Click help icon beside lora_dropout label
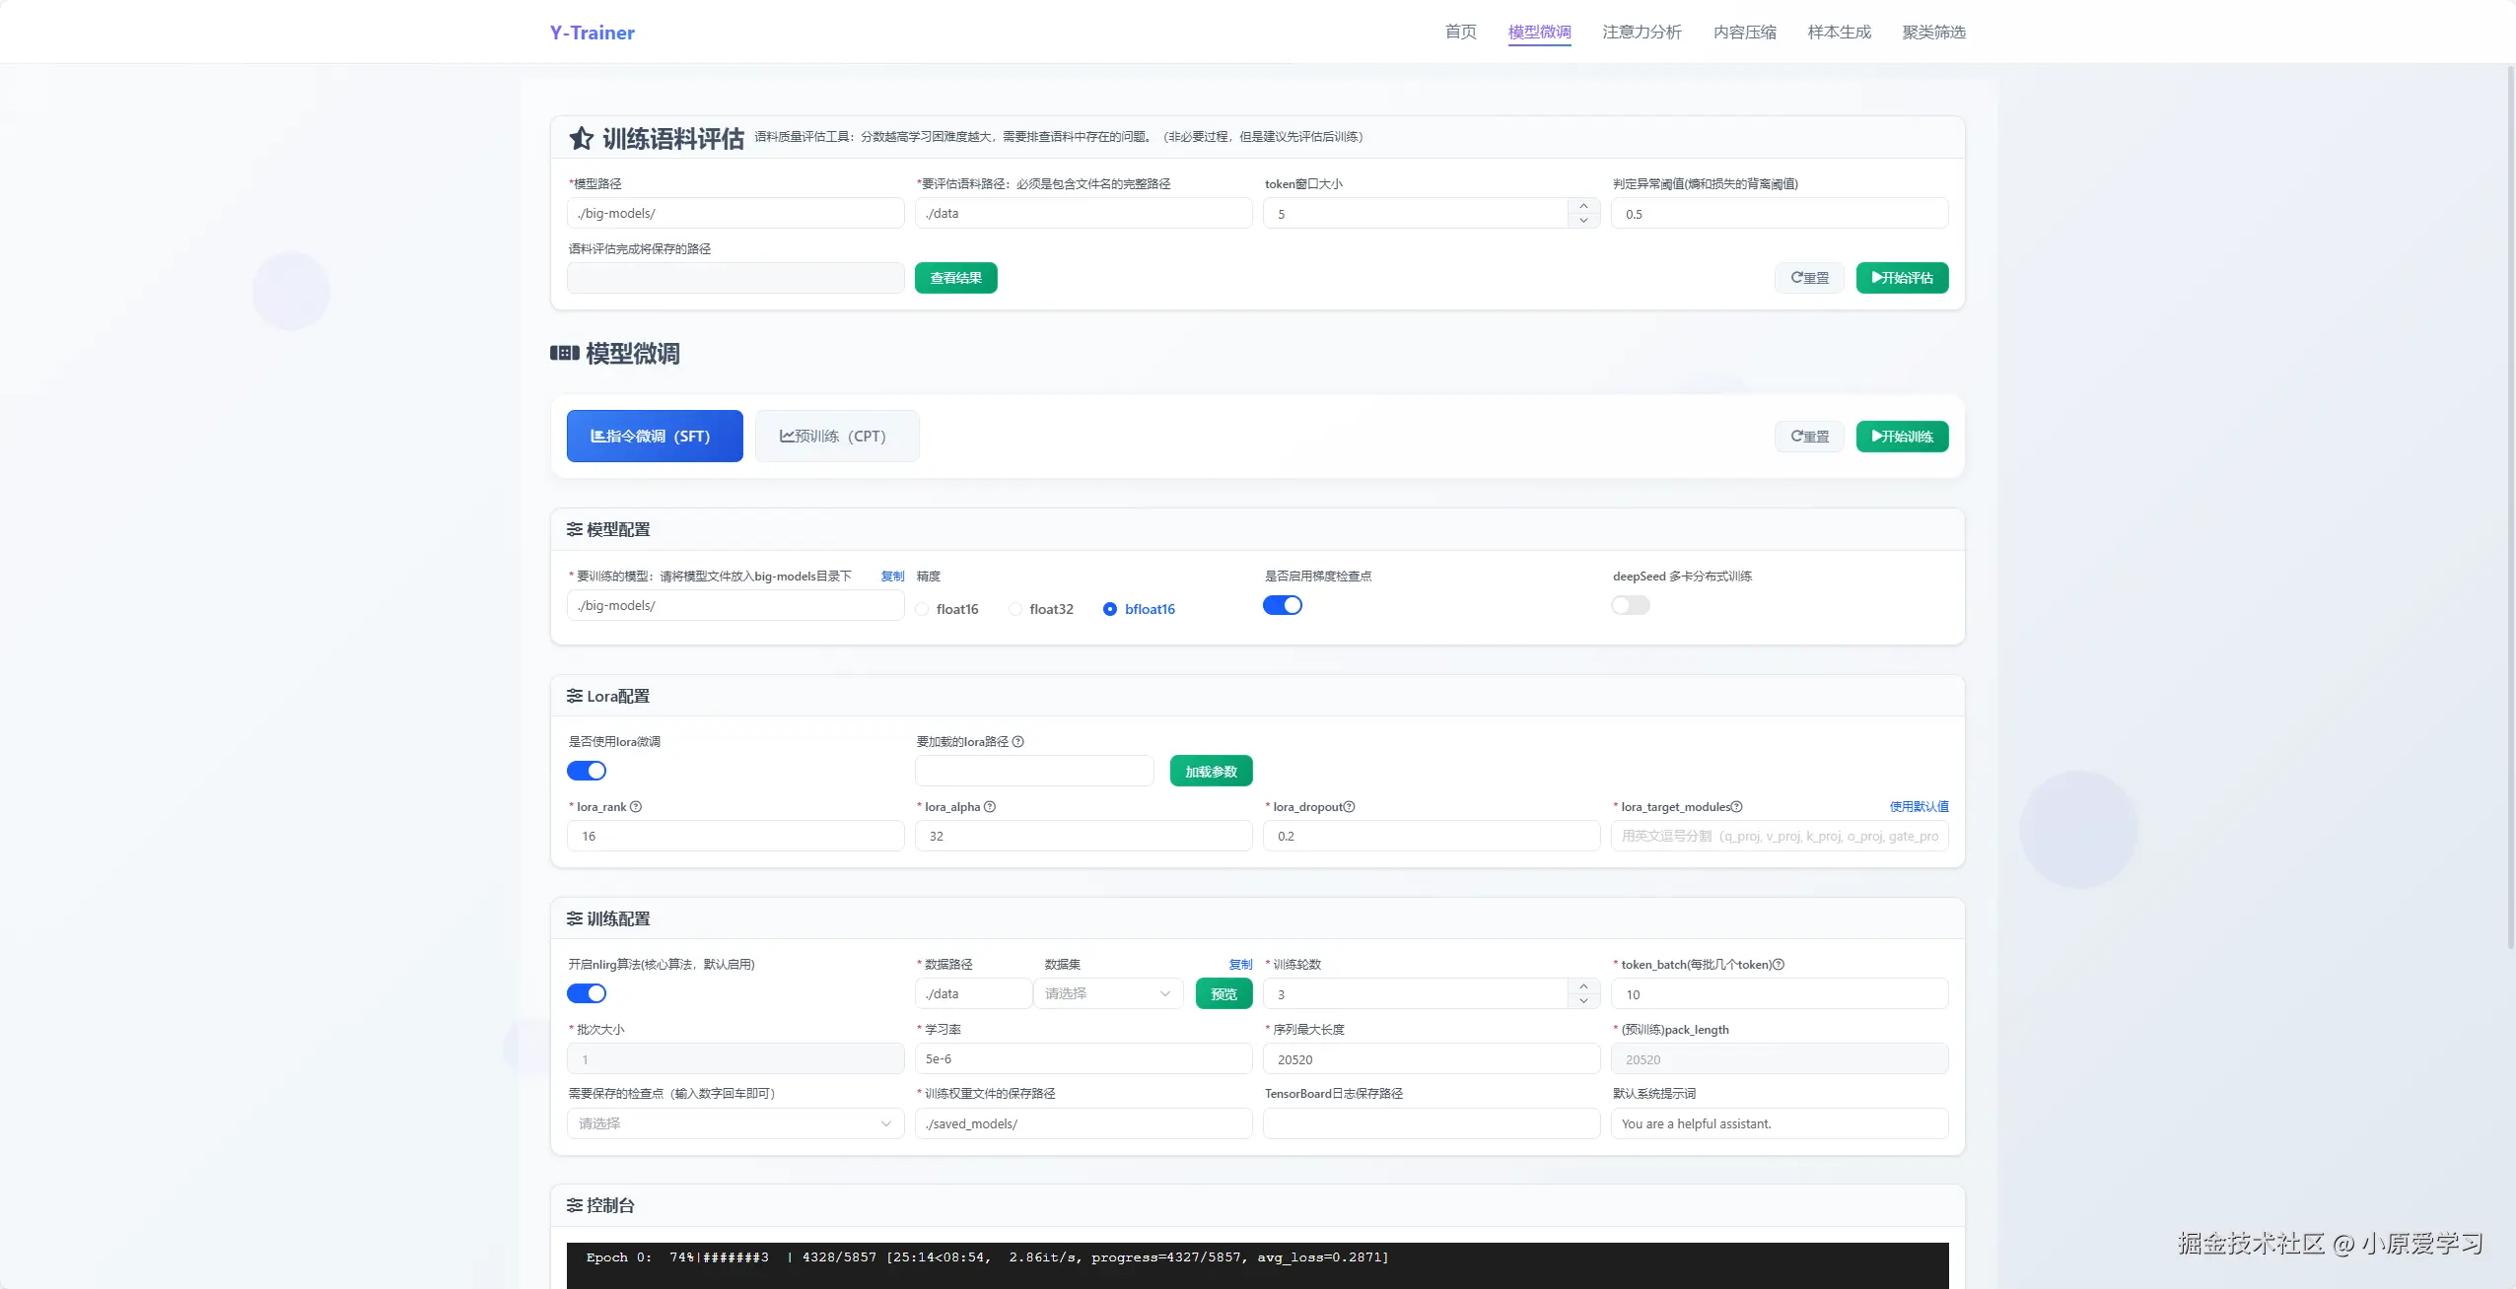Image resolution: width=2516 pixels, height=1289 pixels. coord(1350,807)
